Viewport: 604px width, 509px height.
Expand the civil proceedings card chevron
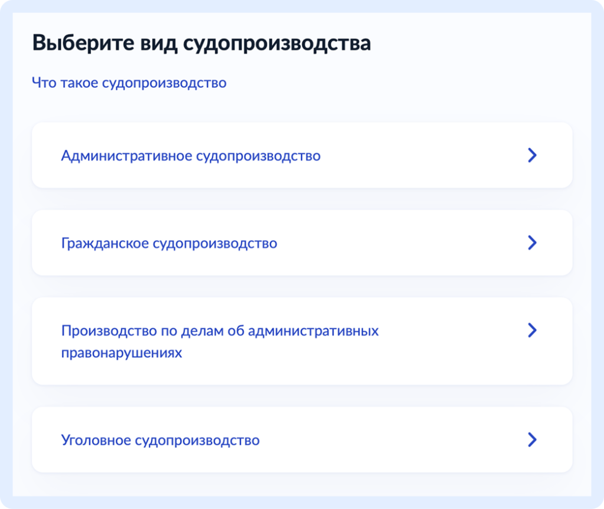(532, 243)
